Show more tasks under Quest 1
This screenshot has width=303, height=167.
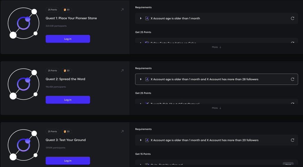pos(216,47)
